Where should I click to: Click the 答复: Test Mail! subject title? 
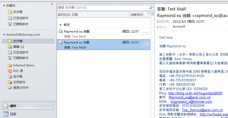tap(172, 9)
